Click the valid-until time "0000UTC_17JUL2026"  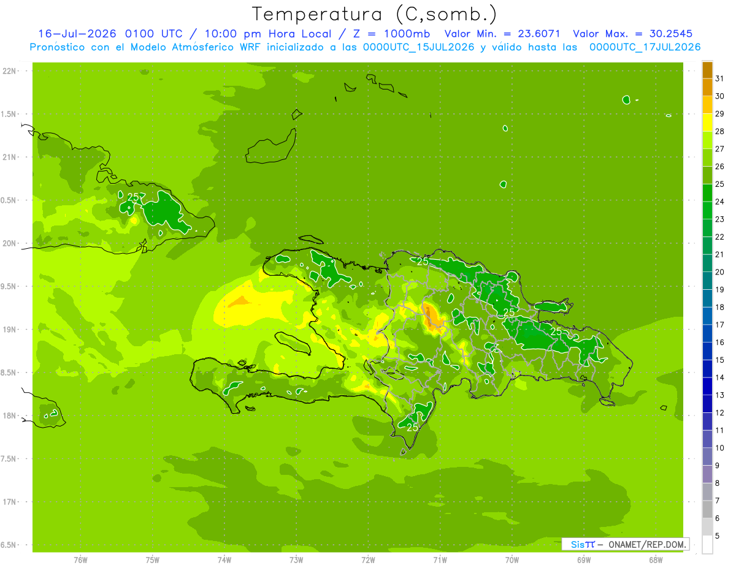645,47
